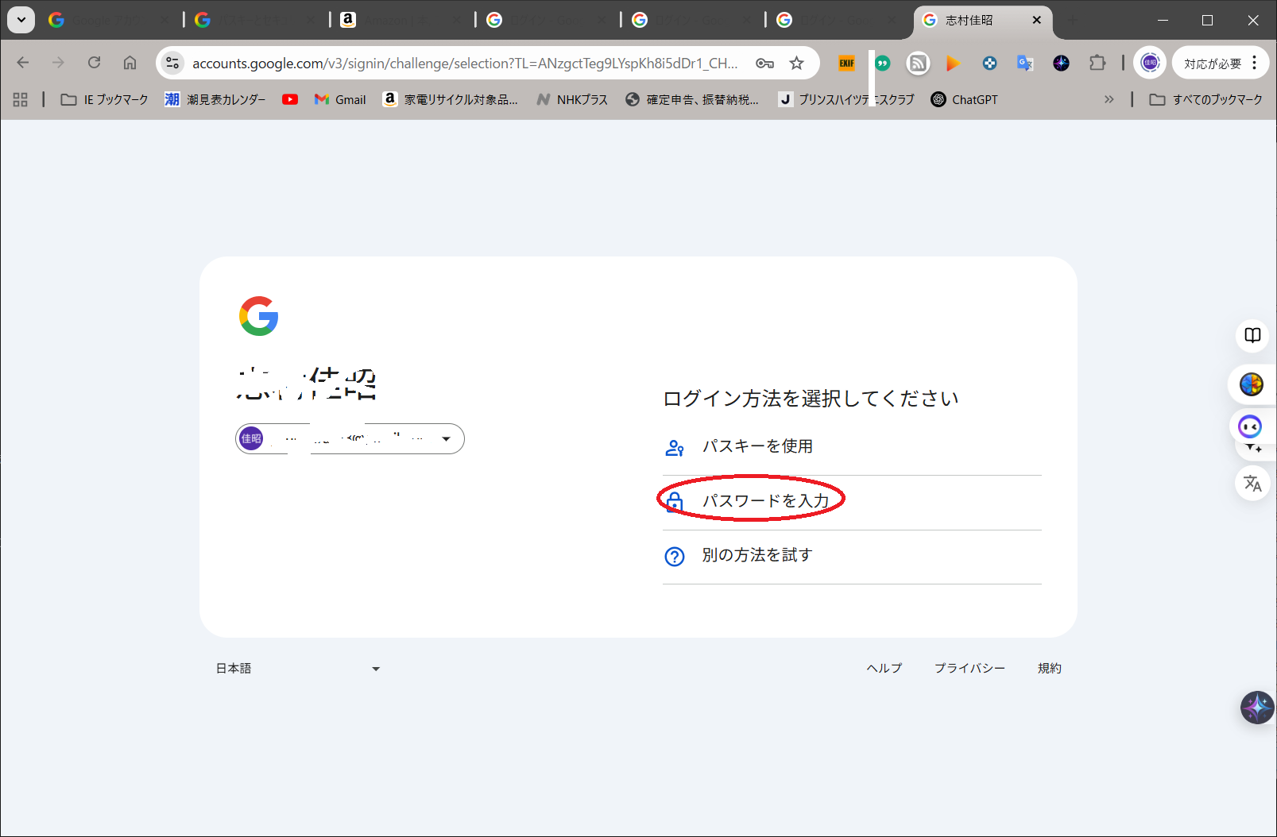Reload the current page

(x=94, y=63)
